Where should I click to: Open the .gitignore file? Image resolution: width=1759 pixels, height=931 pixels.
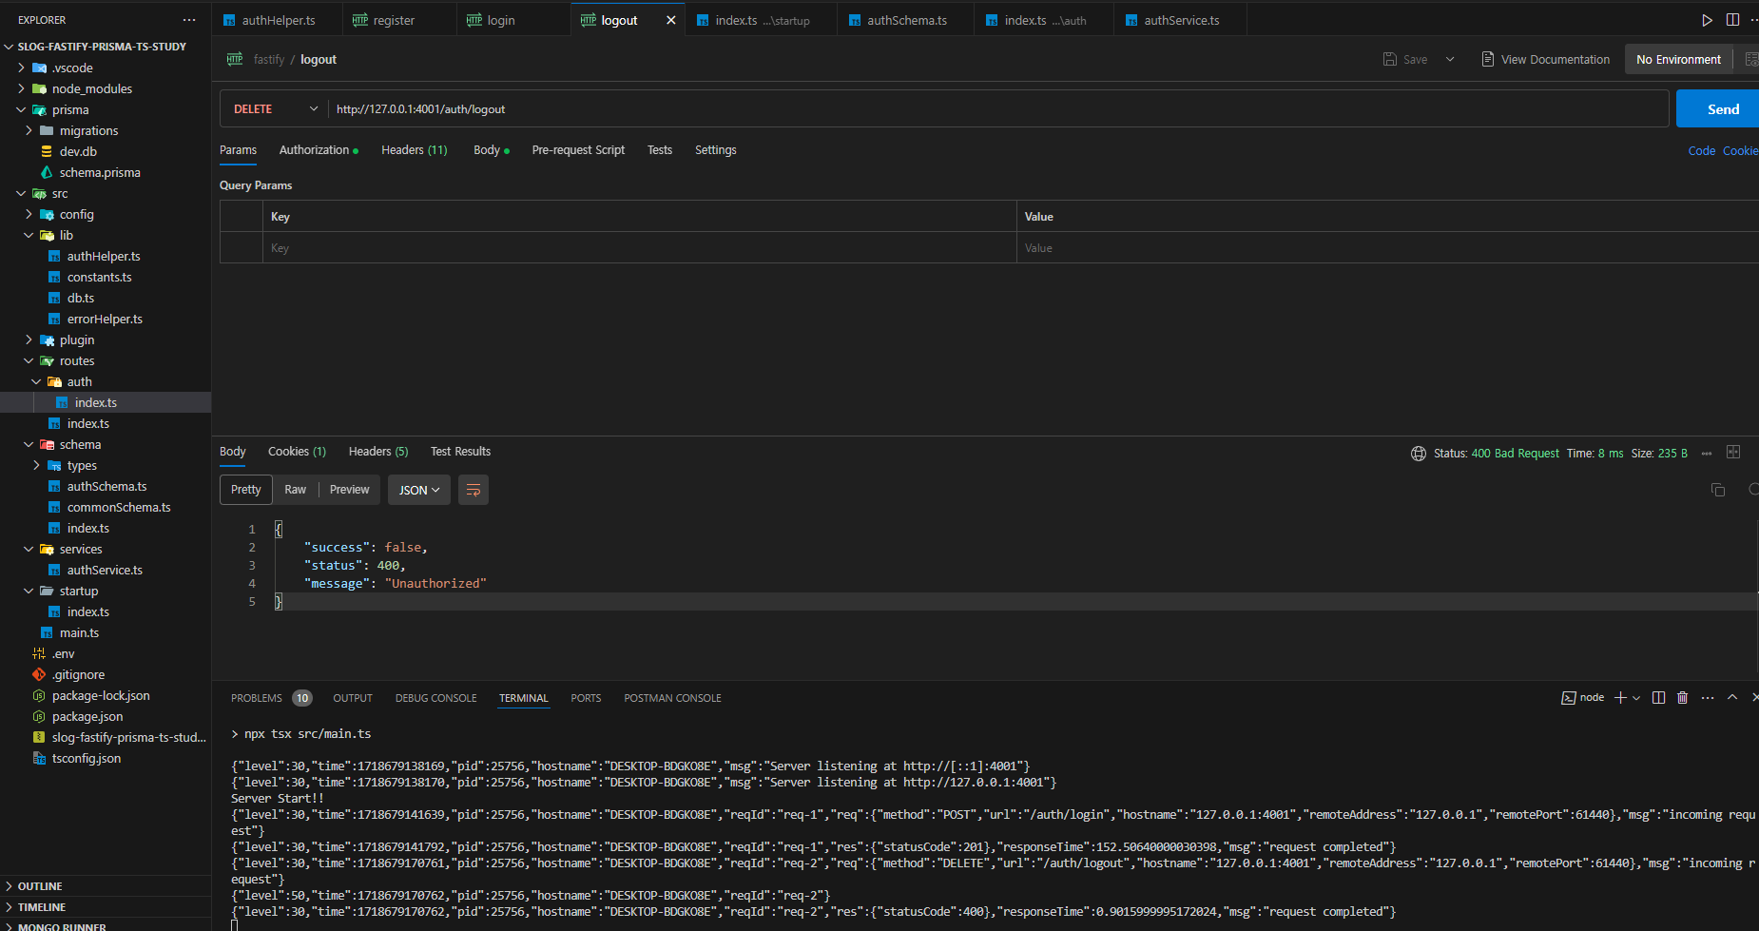coord(79,674)
